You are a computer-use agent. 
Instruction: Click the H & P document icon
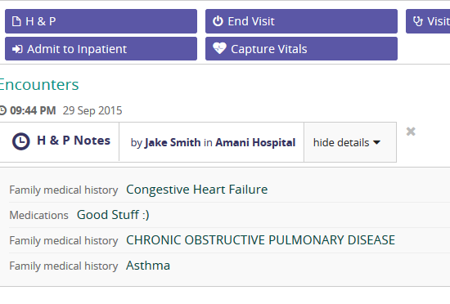16,21
